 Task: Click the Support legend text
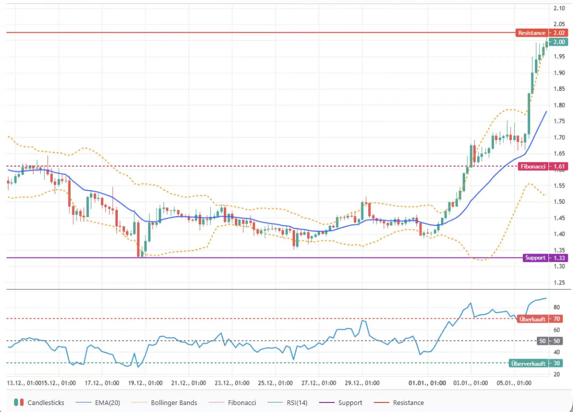point(350,403)
